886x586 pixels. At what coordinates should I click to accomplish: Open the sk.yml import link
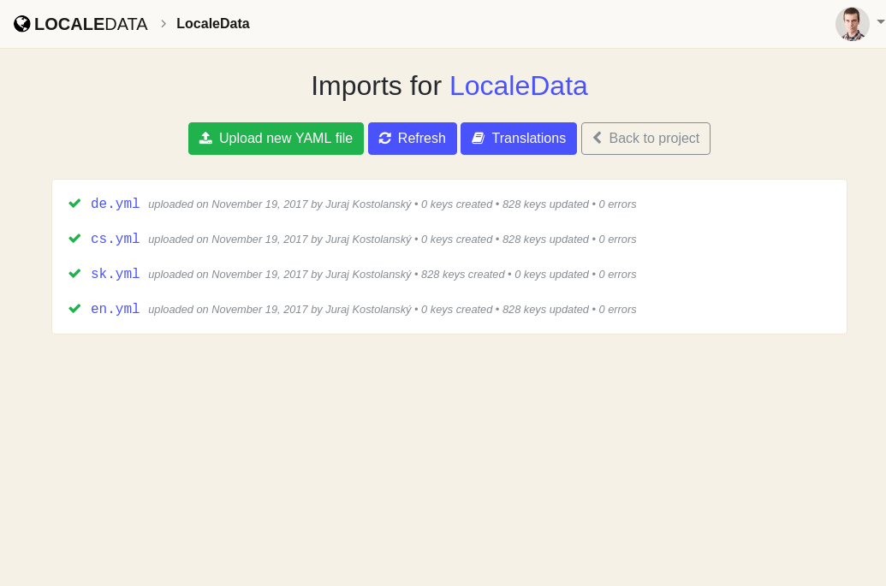pos(116,274)
